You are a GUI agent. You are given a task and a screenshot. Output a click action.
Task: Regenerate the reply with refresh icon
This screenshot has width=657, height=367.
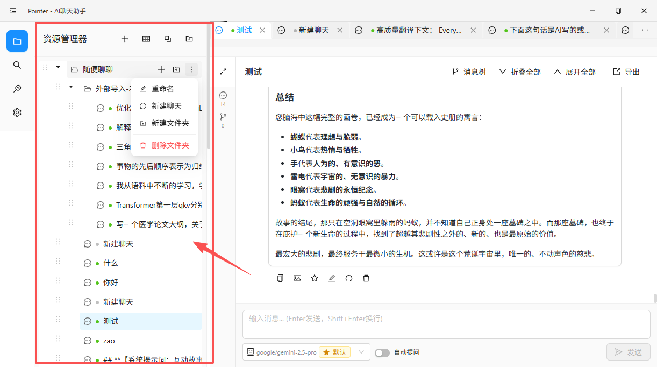[x=349, y=278]
